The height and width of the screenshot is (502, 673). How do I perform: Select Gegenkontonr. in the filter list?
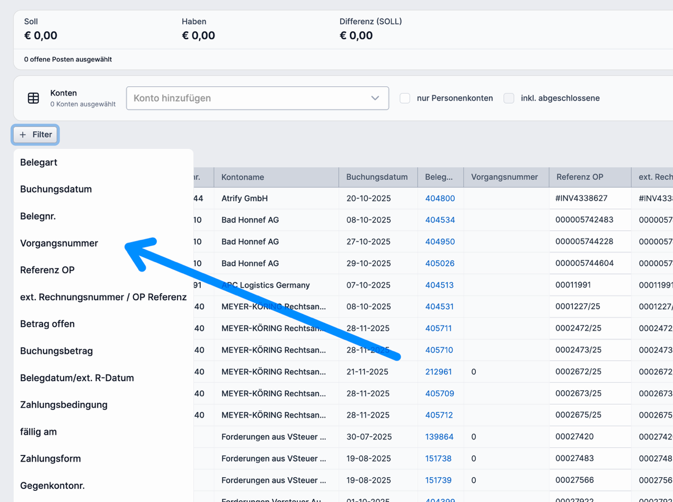[x=52, y=486]
